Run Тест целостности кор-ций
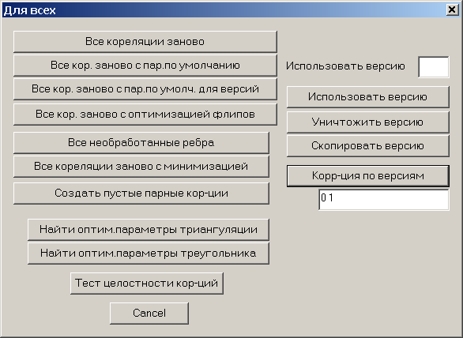Image resolution: width=463 pixels, height=338 pixels. [x=147, y=283]
